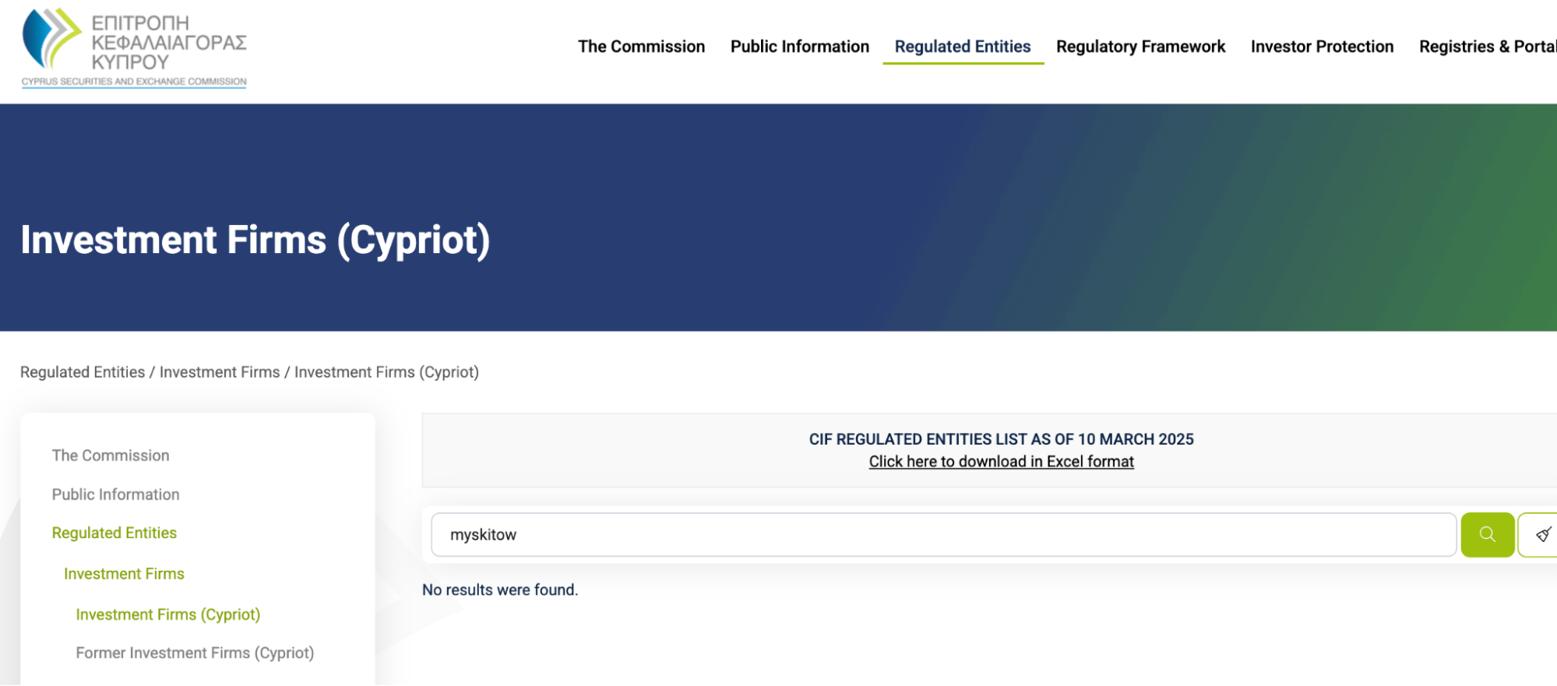Select Investment Firms (Cypriot) in sidebar
The height and width of the screenshot is (686, 1557).
[167, 614]
